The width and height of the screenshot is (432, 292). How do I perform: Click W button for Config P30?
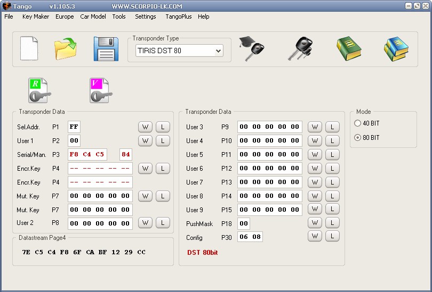315,236
